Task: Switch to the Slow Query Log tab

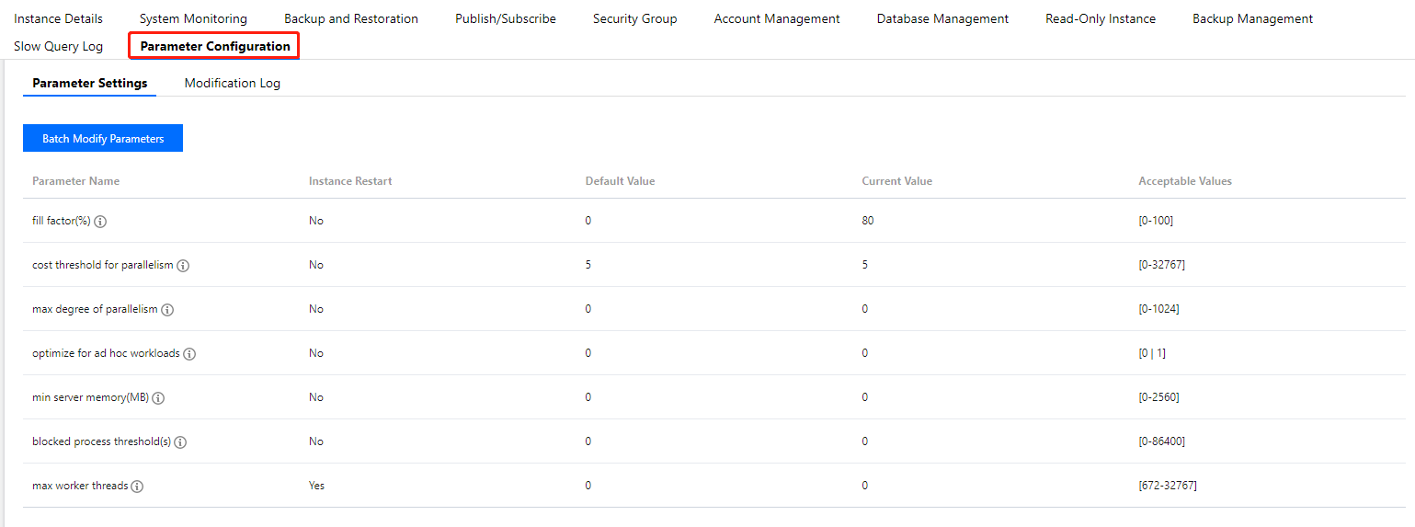Action: point(58,46)
